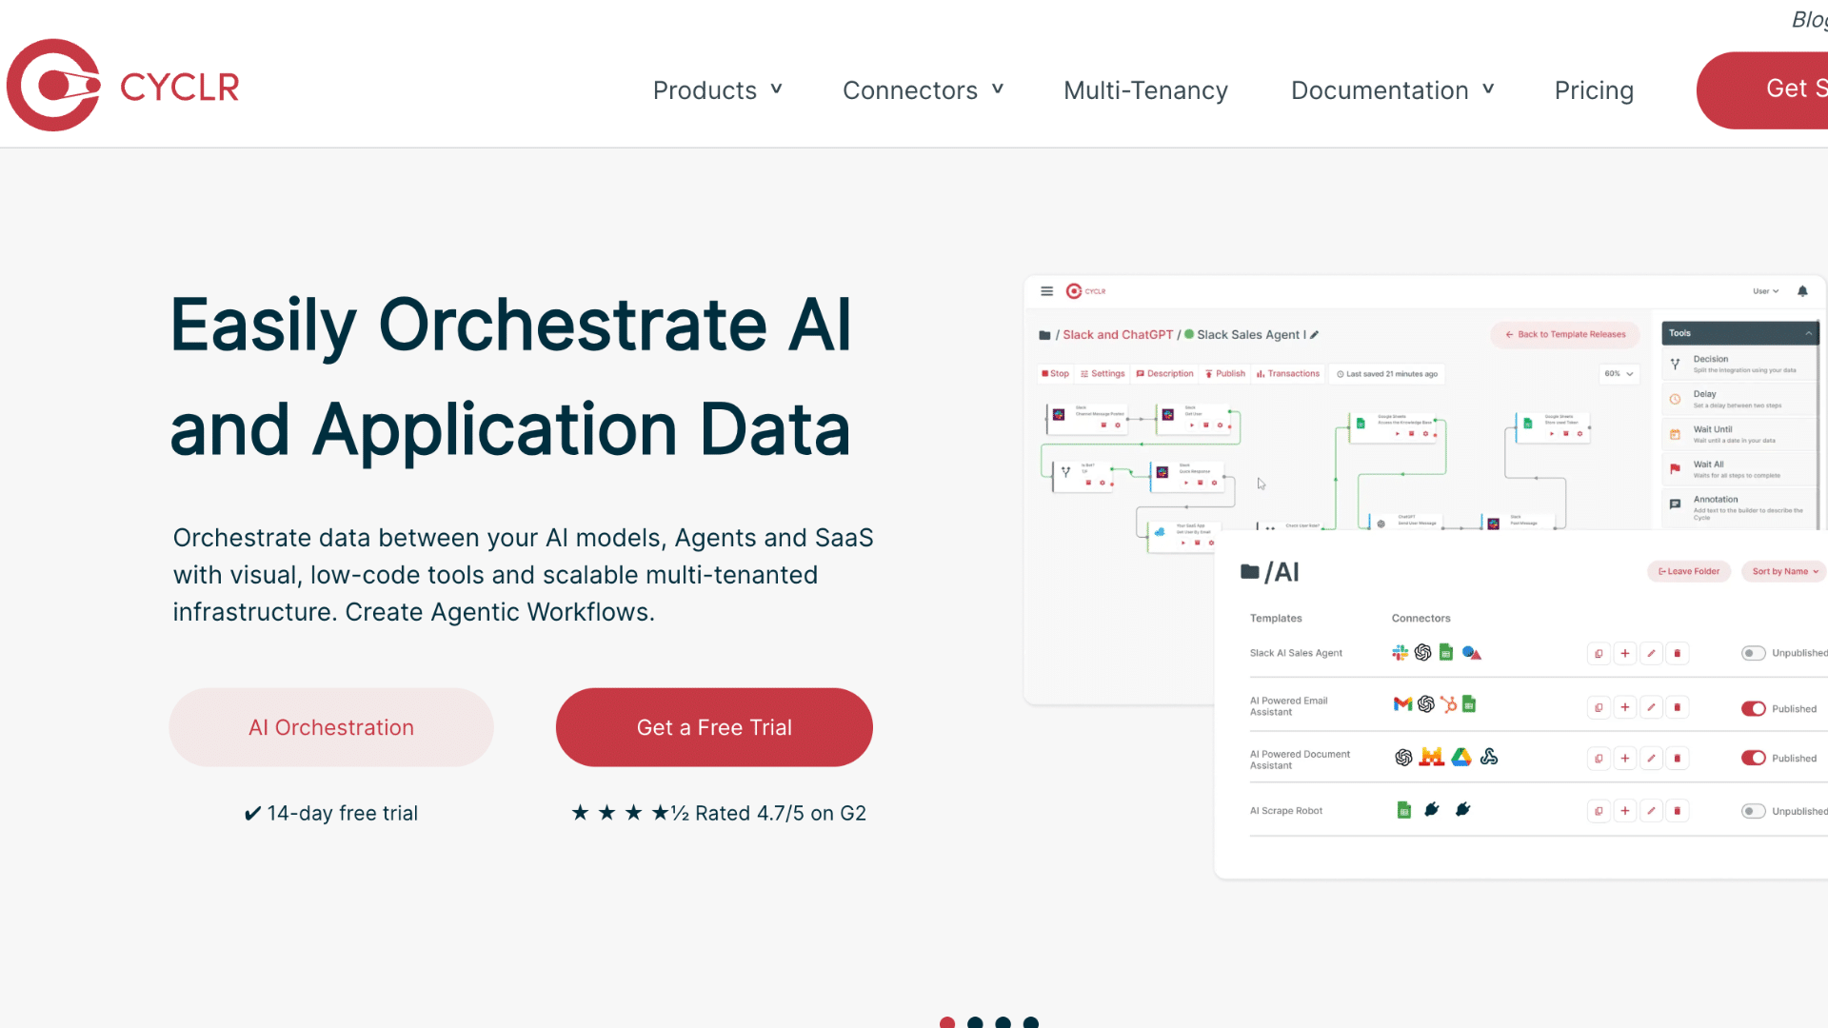Pick the Annotation tool from the Tools panel
The height and width of the screenshot is (1028, 1828).
(x=1739, y=503)
